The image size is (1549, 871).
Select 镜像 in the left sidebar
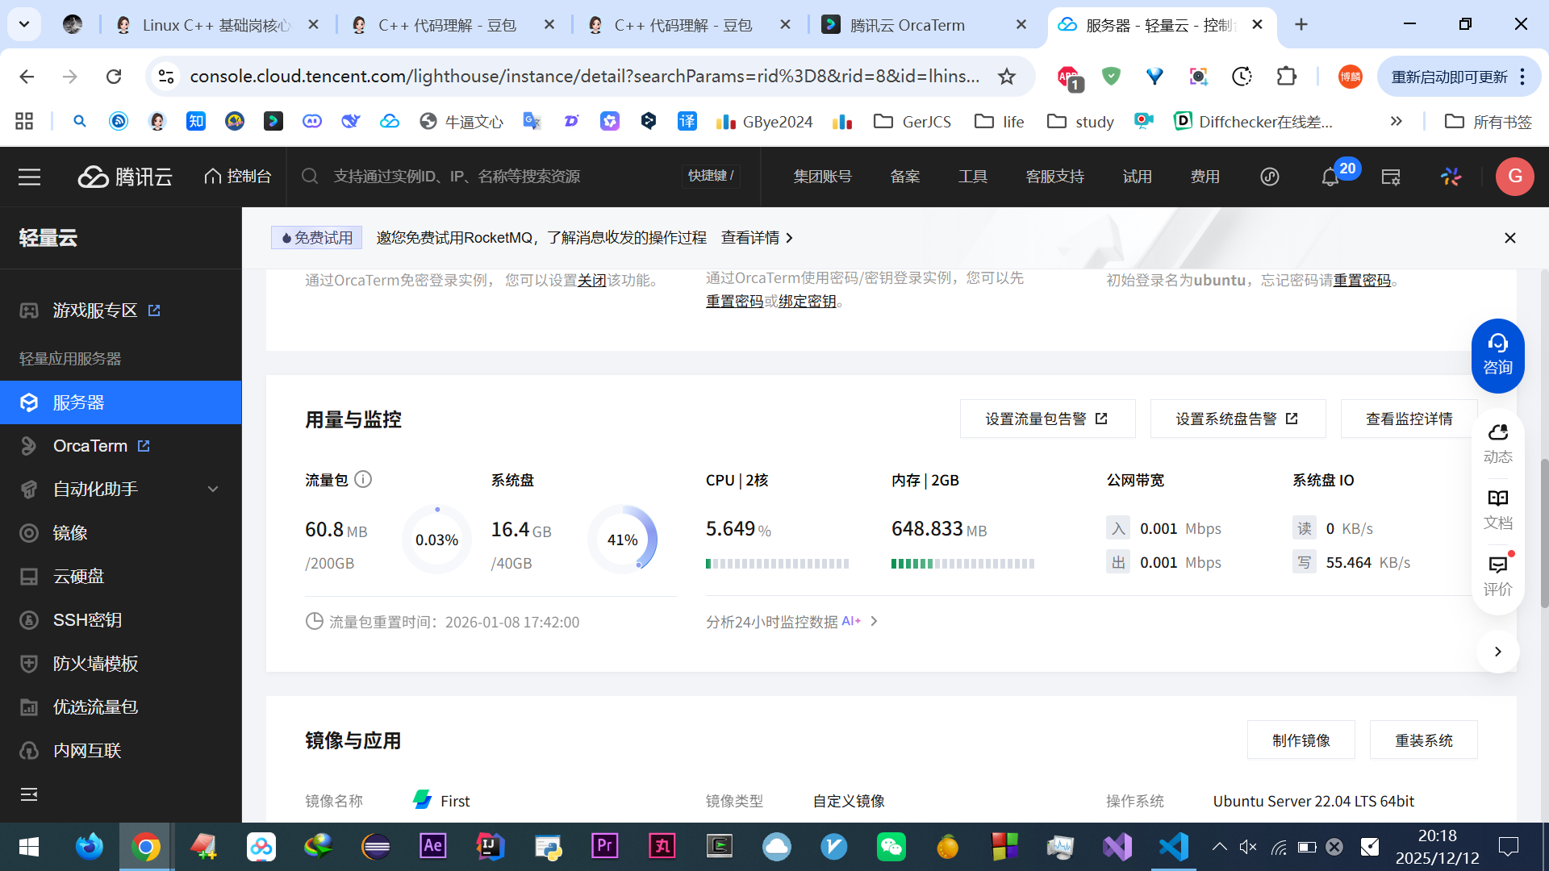click(70, 533)
